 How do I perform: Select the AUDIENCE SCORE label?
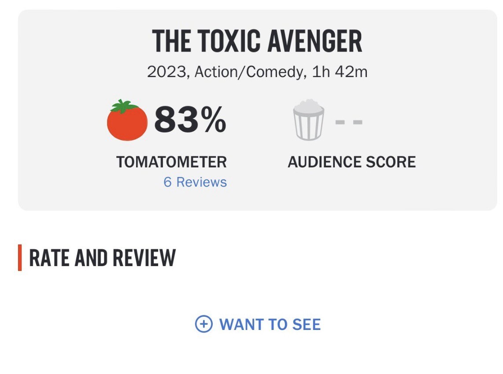tap(351, 162)
